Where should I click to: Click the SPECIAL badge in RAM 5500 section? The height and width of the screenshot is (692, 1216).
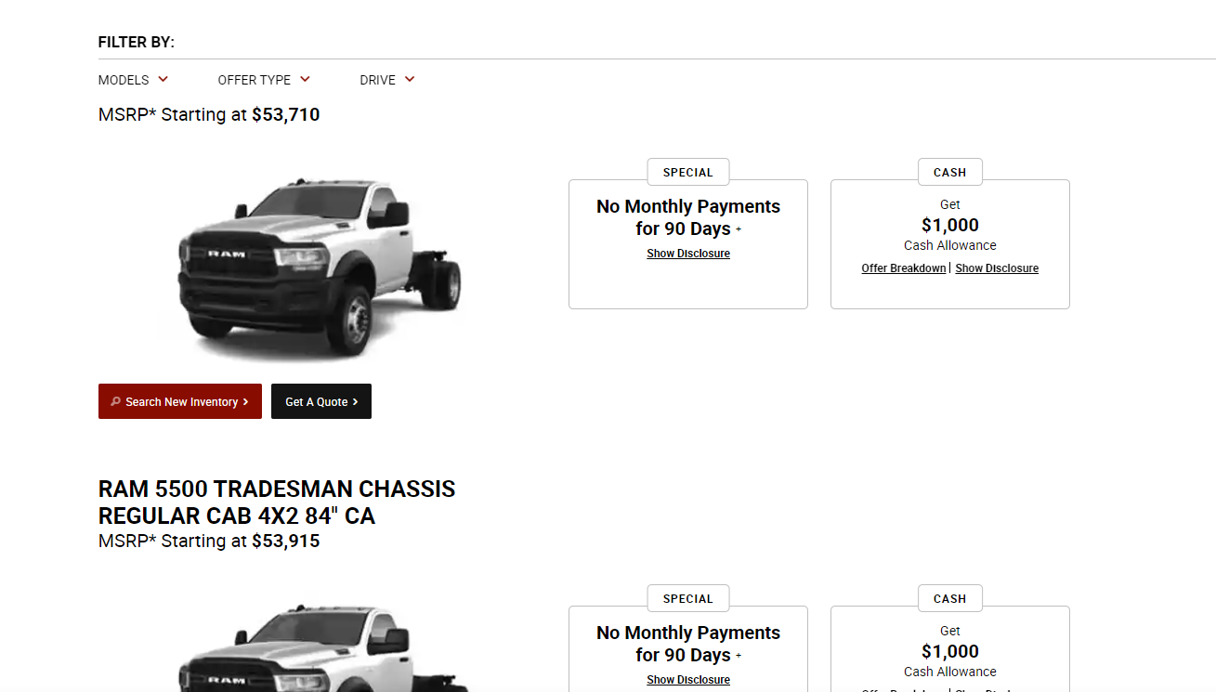[x=688, y=598]
